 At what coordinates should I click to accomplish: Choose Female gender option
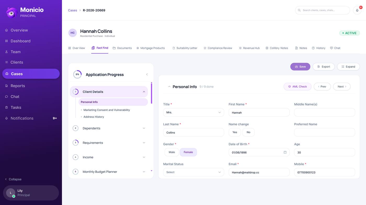point(188,152)
